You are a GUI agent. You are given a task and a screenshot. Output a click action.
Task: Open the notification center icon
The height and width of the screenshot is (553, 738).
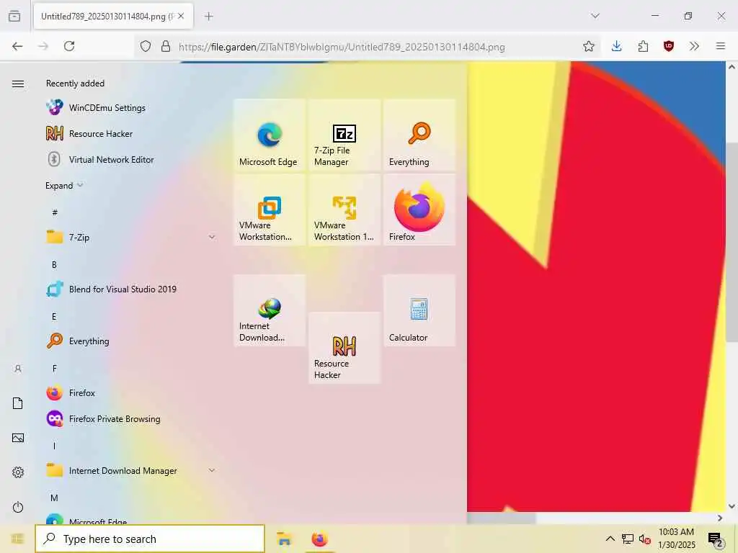[716, 539]
